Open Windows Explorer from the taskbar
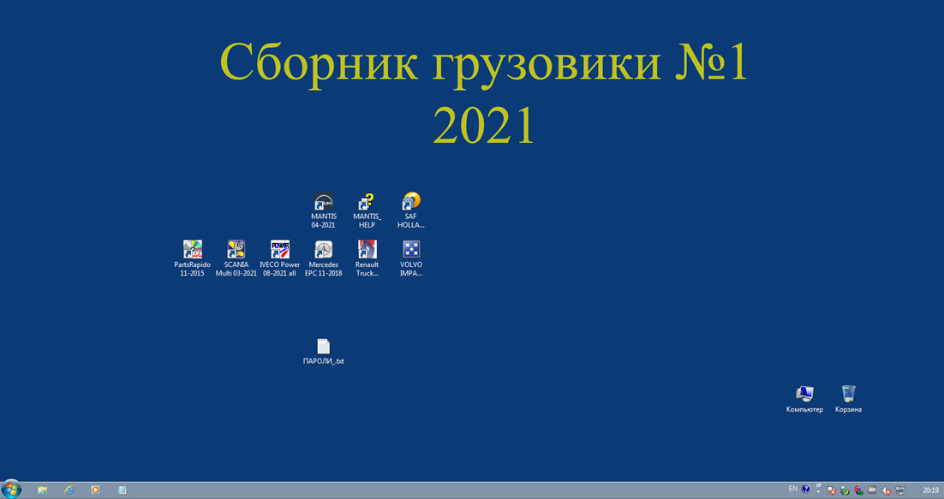Image resolution: width=944 pixels, height=499 pixels. coord(42,490)
